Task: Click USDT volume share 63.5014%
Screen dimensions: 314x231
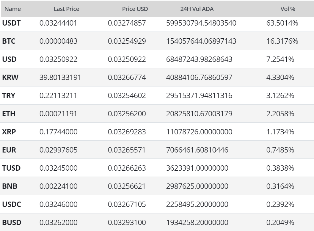Action: tap(282, 23)
